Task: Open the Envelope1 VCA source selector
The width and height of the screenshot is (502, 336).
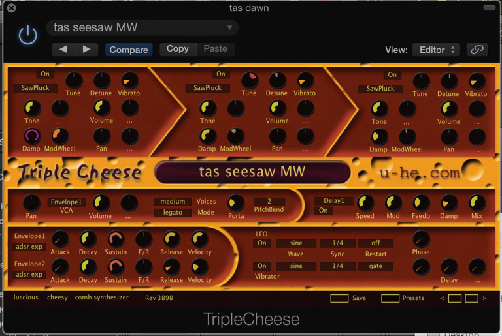Action: click(66, 202)
